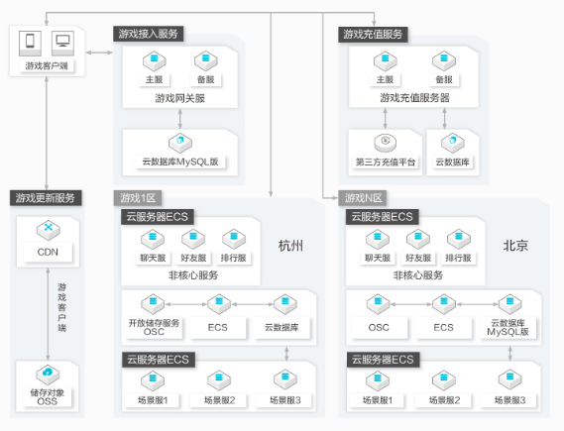Select 主服 server icon in 游戏接入服务
The width and height of the screenshot is (564, 431).
(x=155, y=60)
